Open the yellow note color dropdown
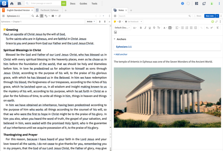Image resolution: width=223 pixels, height=151 pixels. [x=116, y=22]
